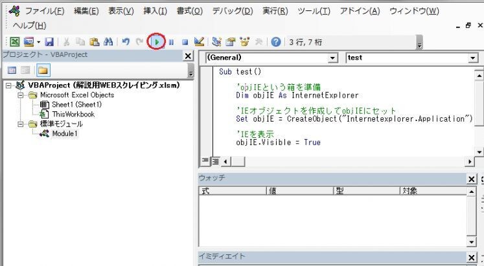Click the Sub test() code line

click(240, 72)
